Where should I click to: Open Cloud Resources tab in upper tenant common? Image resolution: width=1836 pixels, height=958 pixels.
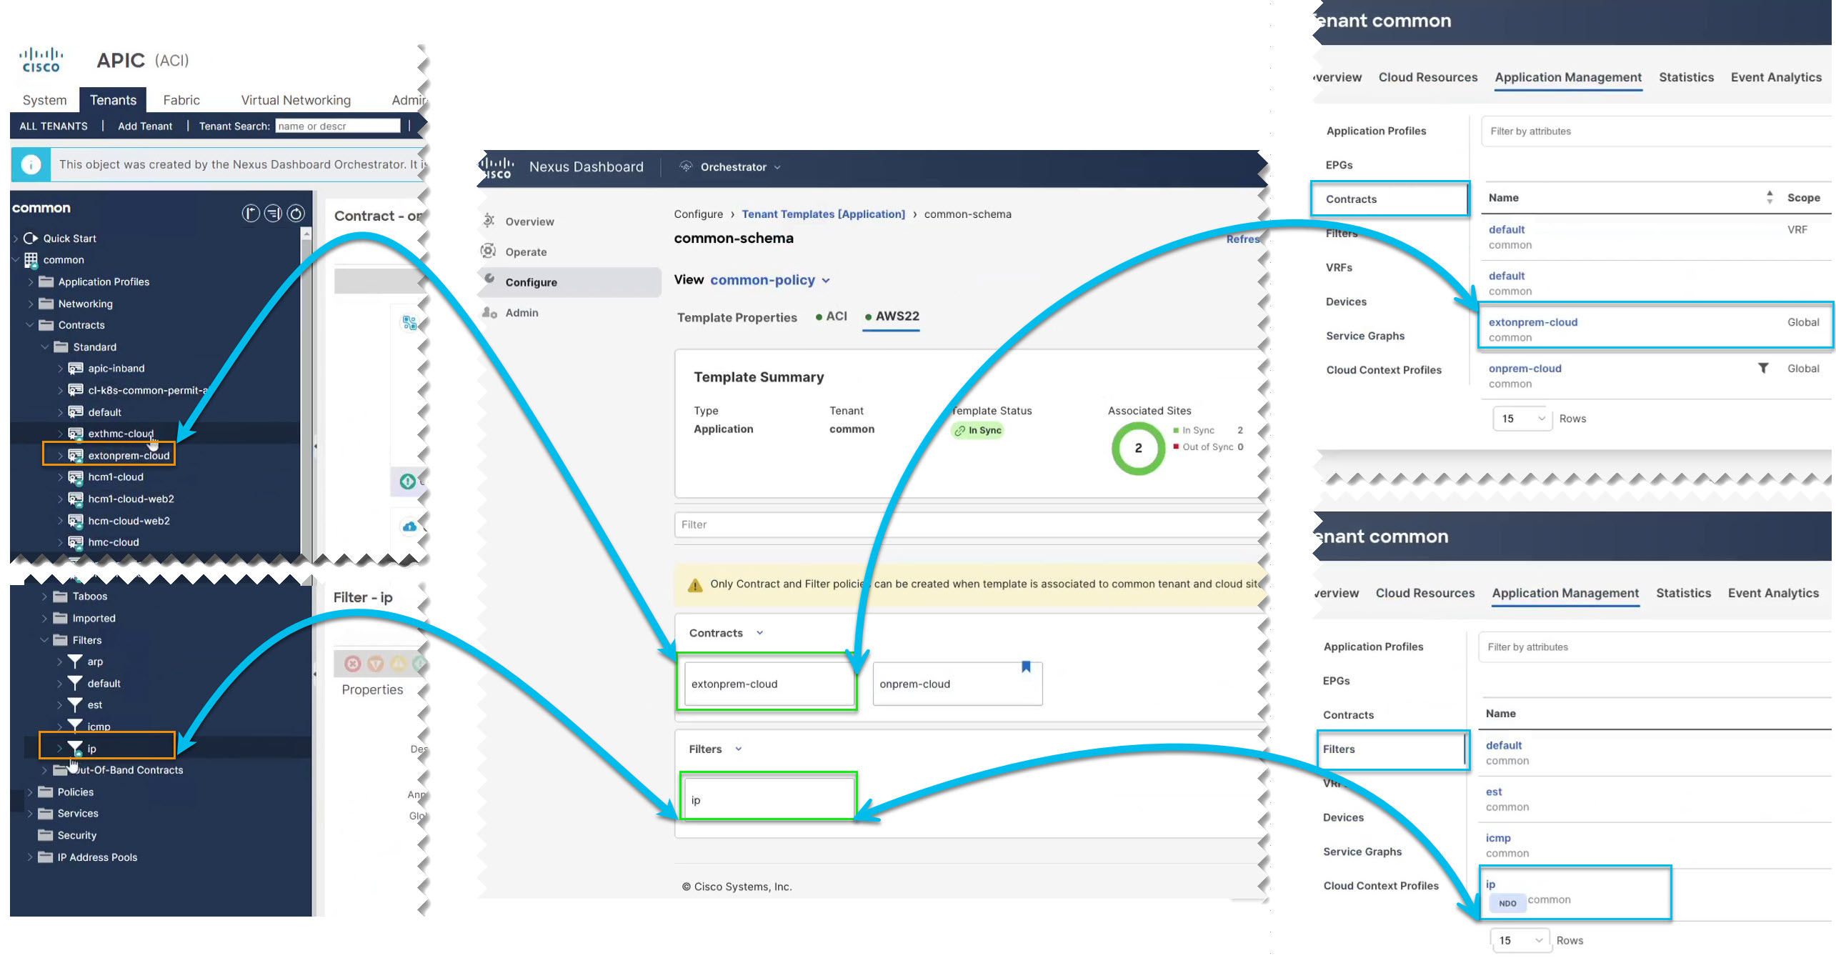(1427, 77)
